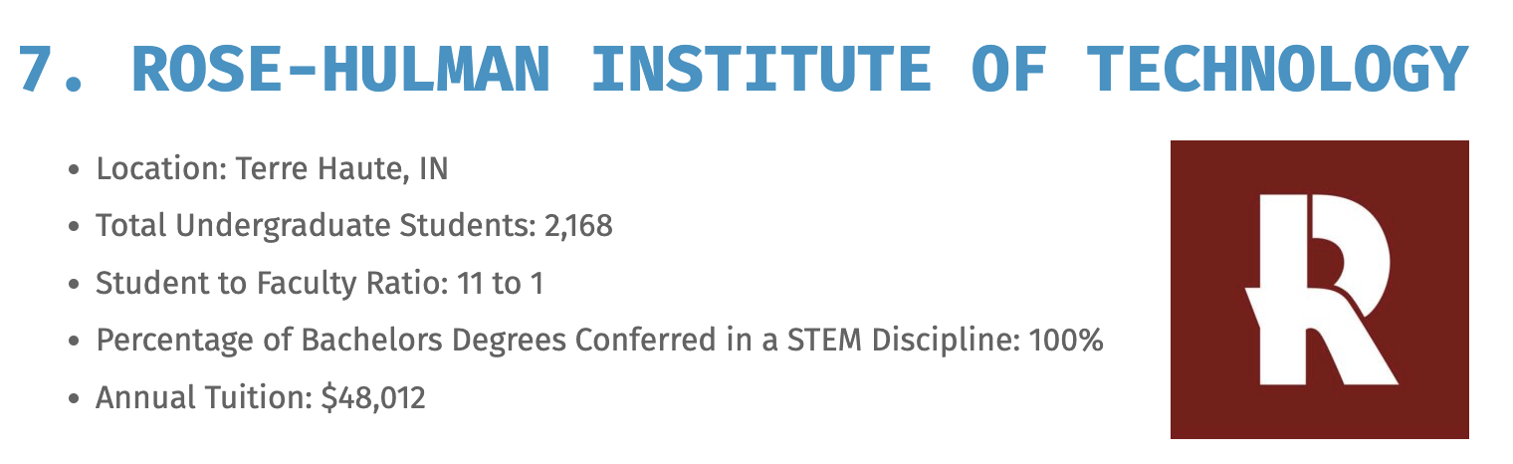Click the bullet before Student to Faculty Ratio

click(x=73, y=286)
